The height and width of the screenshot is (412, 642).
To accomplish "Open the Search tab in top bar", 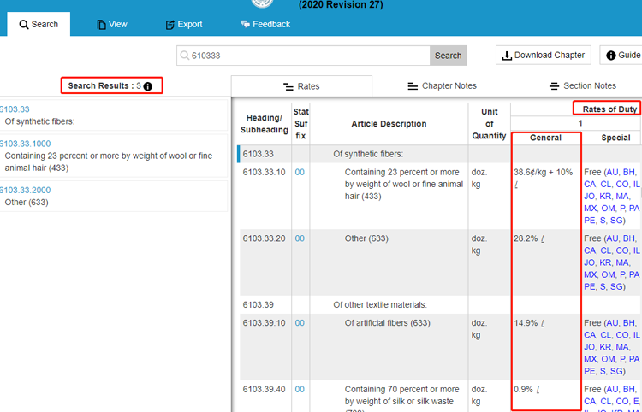I will 39,24.
